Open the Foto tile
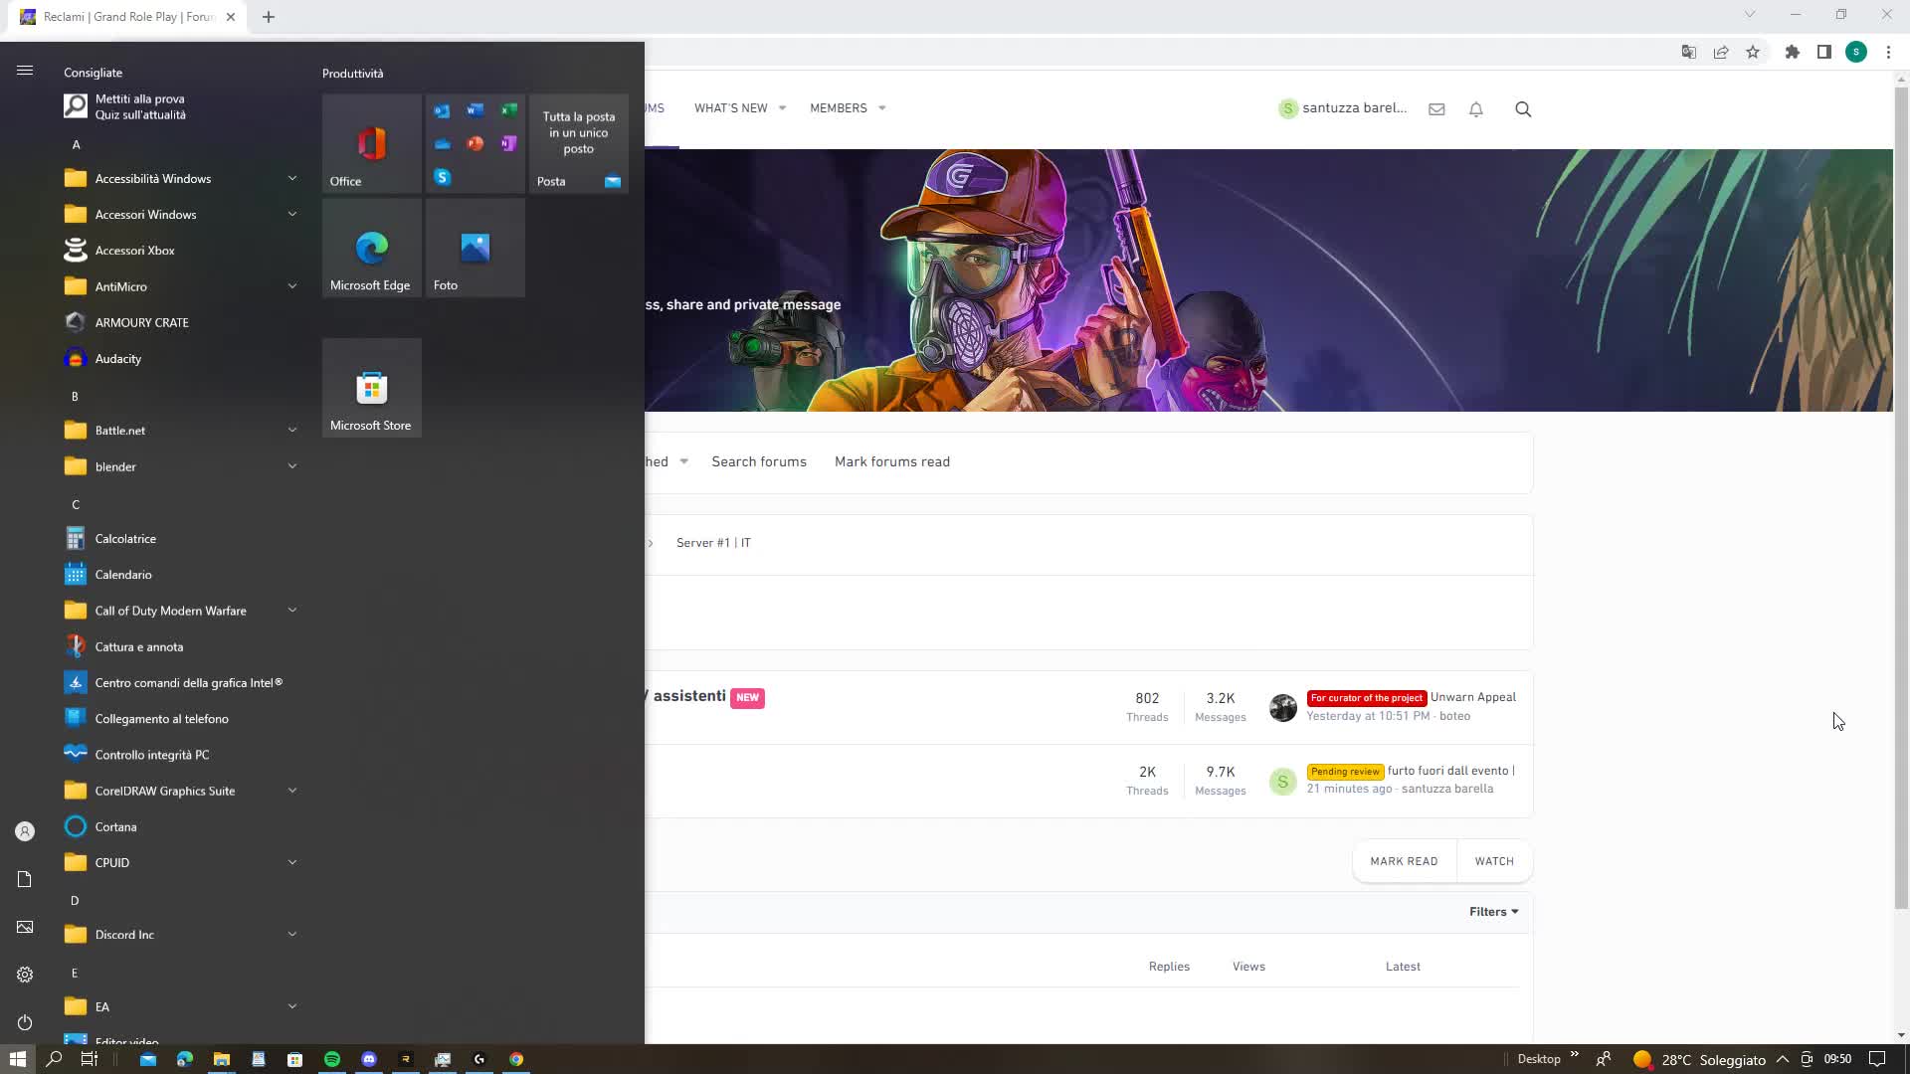The width and height of the screenshot is (1910, 1074). pos(475,248)
